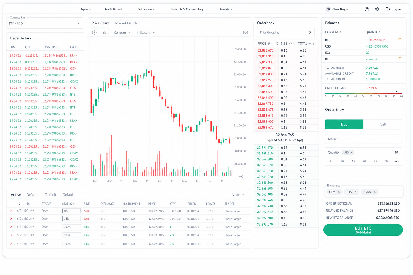Open the USD quantity unit dropdown
Image resolution: width=413 pixels, height=275 pixels.
[348, 153]
